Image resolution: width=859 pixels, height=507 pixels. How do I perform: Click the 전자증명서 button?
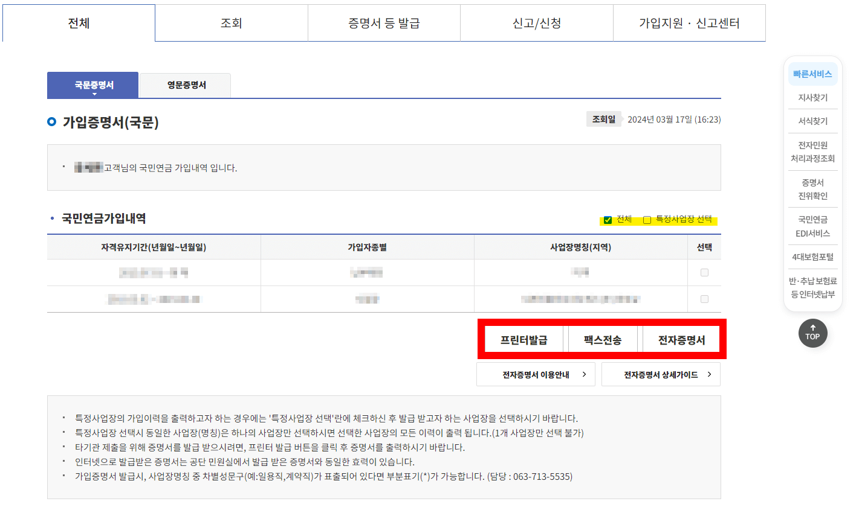pos(681,340)
